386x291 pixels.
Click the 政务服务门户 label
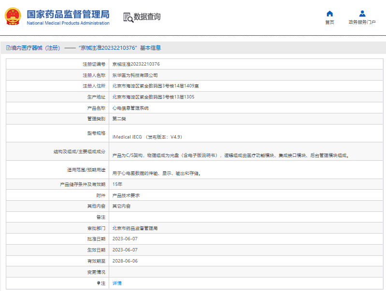click(362, 22)
